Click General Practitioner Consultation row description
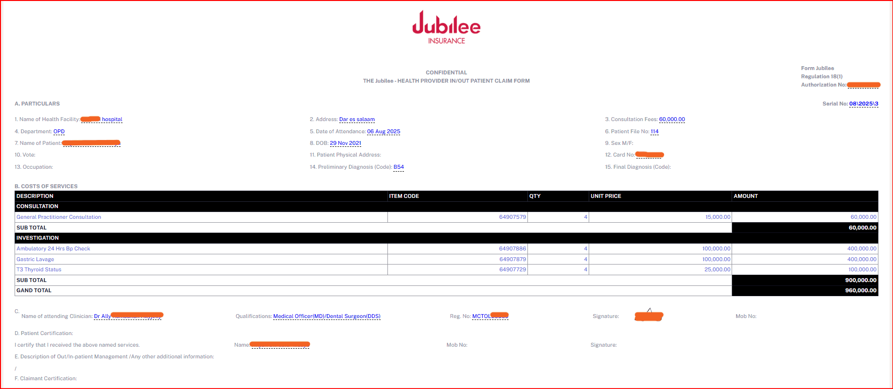 (59, 217)
